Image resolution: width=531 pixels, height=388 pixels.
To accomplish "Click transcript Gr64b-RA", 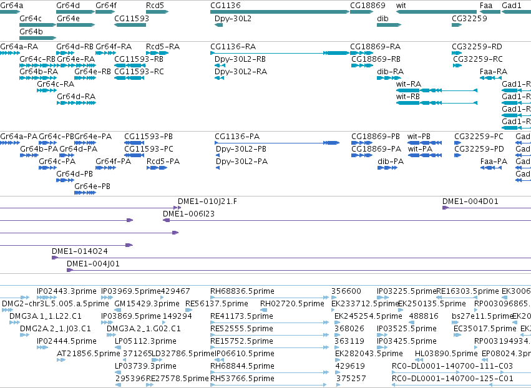I will 39,72.
